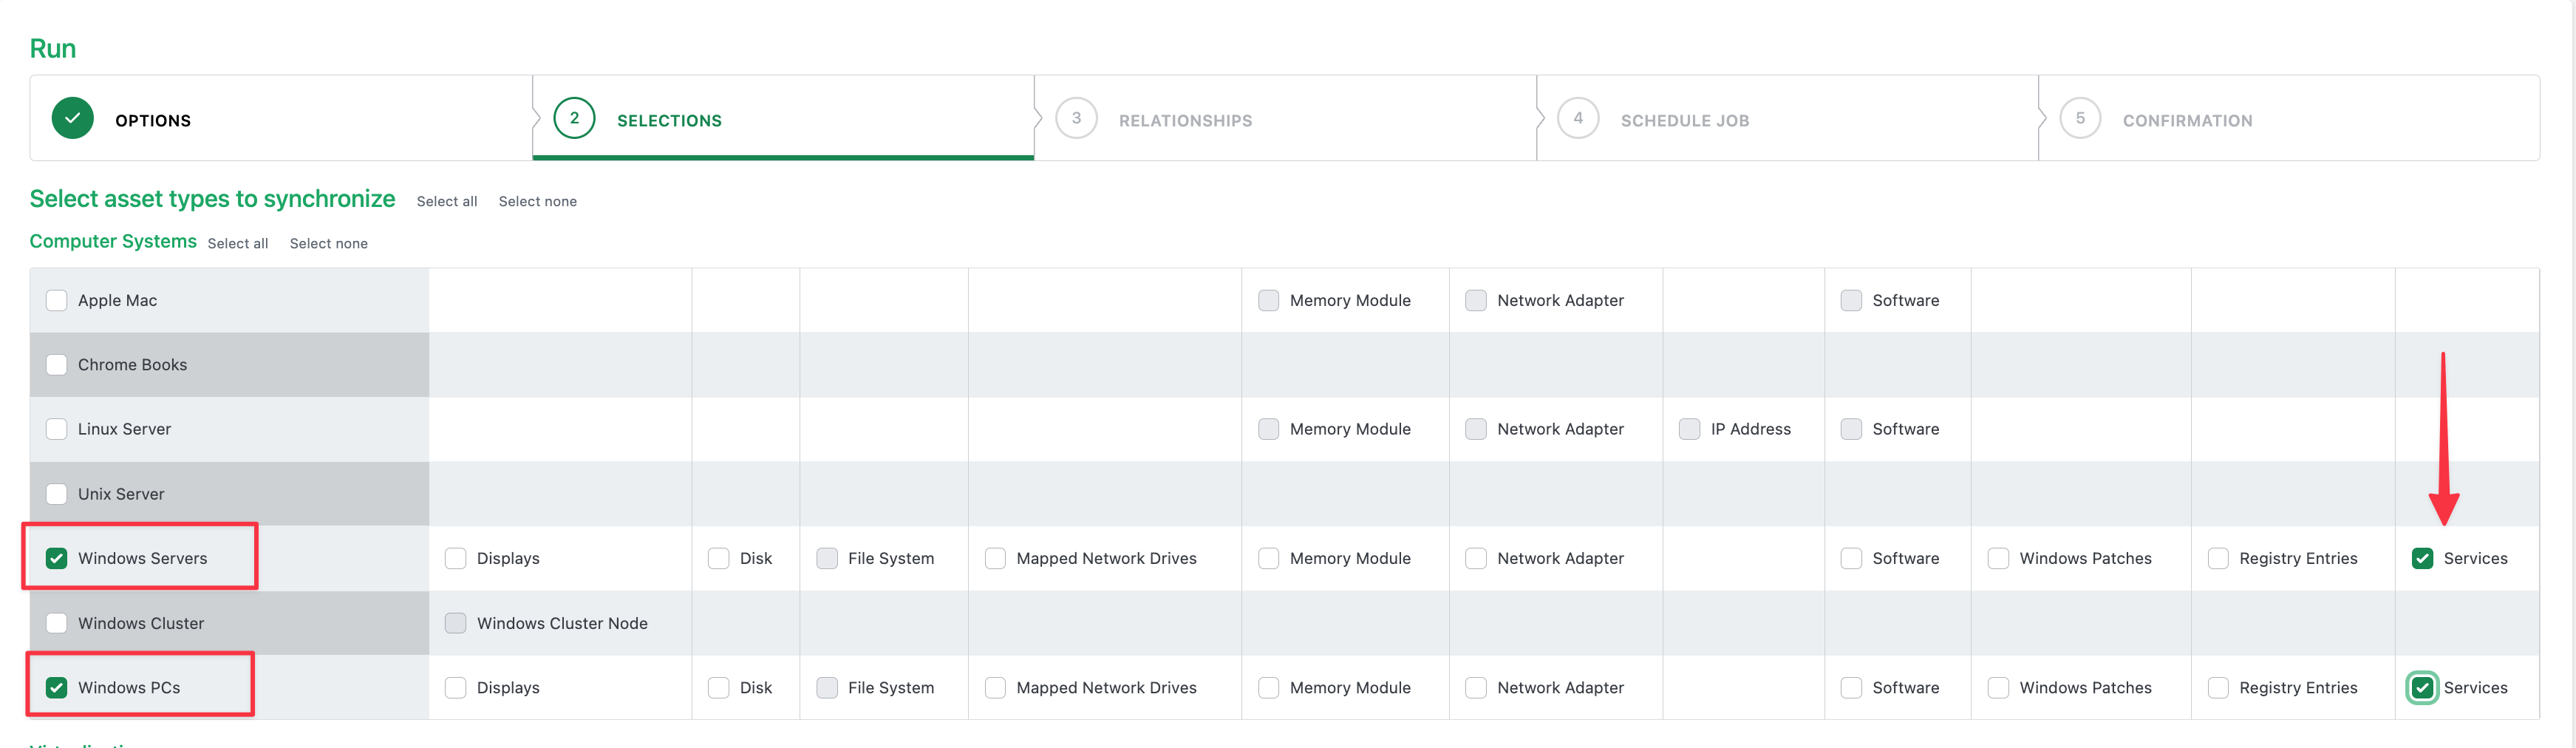Enable Windows Patches for Windows Servers
Image resolution: width=2576 pixels, height=748 pixels.
click(x=1999, y=558)
